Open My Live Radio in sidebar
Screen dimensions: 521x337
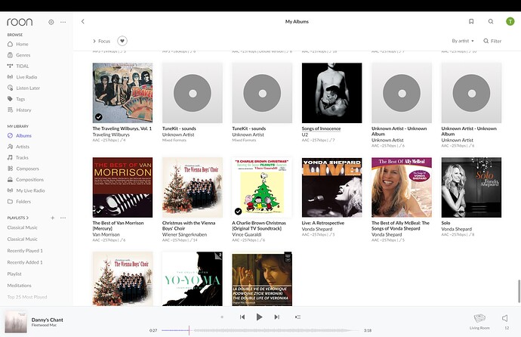pos(26,190)
